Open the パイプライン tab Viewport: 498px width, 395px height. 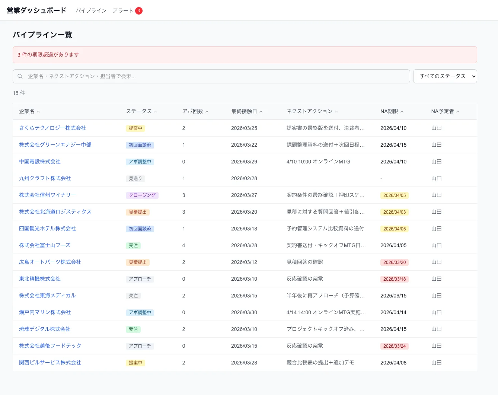tap(91, 11)
